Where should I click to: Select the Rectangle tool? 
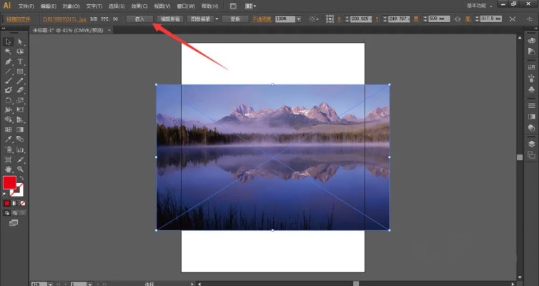(x=20, y=71)
